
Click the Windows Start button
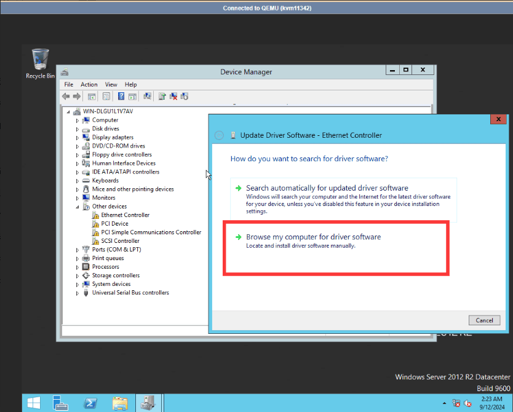pyautogui.click(x=34, y=403)
